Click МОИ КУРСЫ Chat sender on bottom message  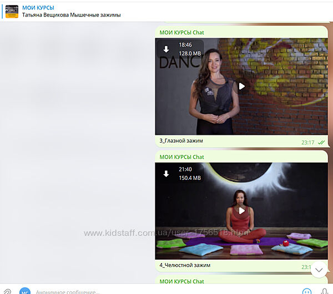tap(181, 281)
